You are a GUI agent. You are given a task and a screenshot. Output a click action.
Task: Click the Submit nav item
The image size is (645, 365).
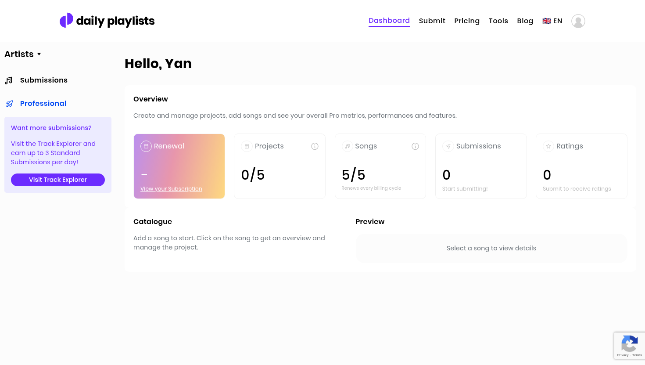pos(432,21)
